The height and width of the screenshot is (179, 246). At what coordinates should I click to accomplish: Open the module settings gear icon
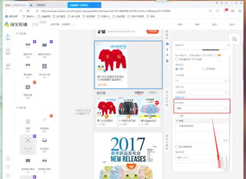coord(167,44)
